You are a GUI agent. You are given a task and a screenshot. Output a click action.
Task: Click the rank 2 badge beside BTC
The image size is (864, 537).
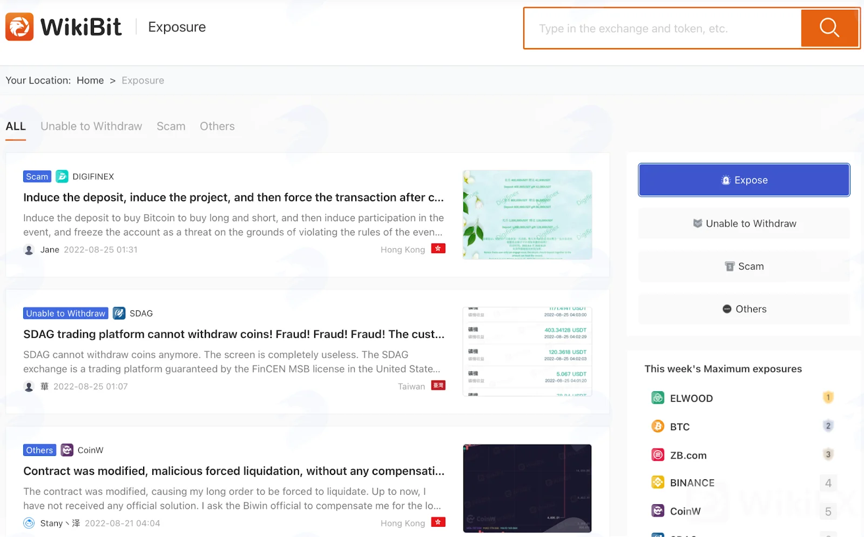click(x=828, y=426)
